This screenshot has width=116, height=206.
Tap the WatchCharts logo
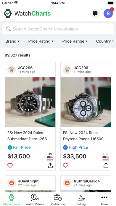click(x=27, y=14)
